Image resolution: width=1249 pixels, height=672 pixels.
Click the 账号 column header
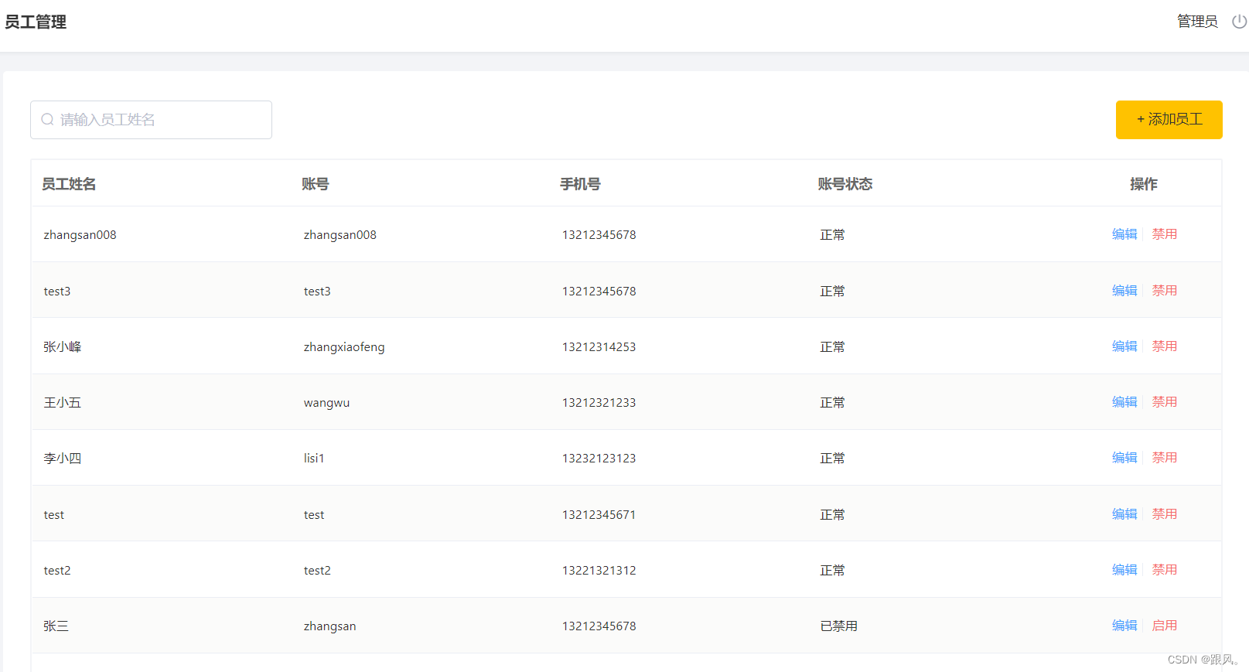(316, 184)
